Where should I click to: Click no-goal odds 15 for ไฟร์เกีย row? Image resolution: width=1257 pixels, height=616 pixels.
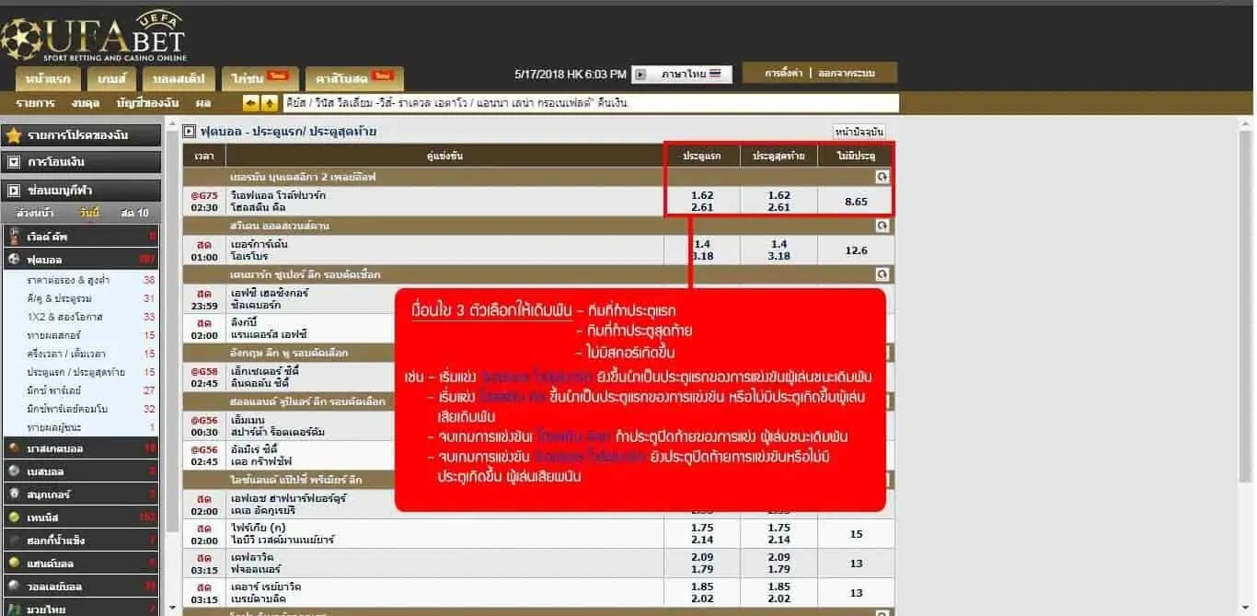coord(856,534)
